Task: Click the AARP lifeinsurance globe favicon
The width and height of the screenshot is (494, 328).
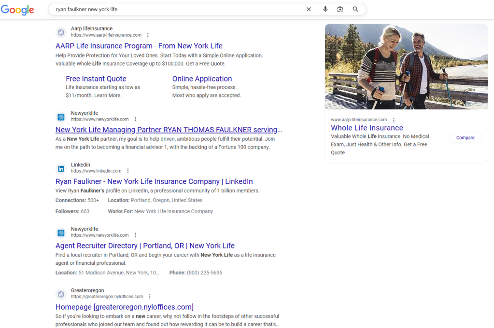Action: (61, 32)
